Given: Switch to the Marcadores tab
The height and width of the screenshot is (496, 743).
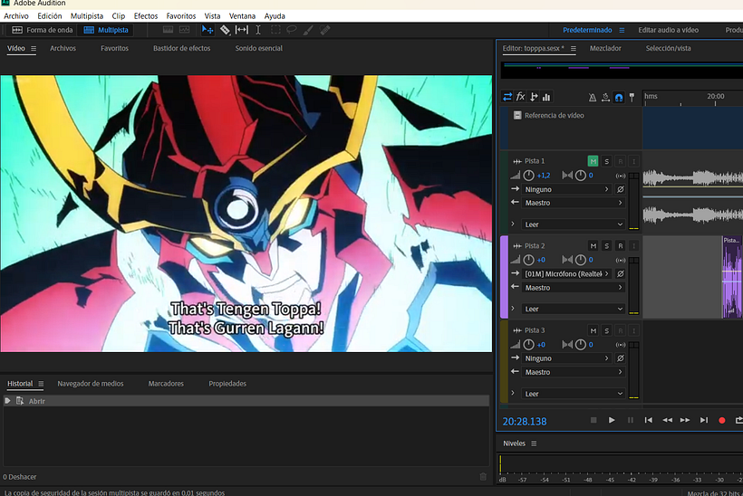Looking at the screenshot, I should tap(166, 384).
